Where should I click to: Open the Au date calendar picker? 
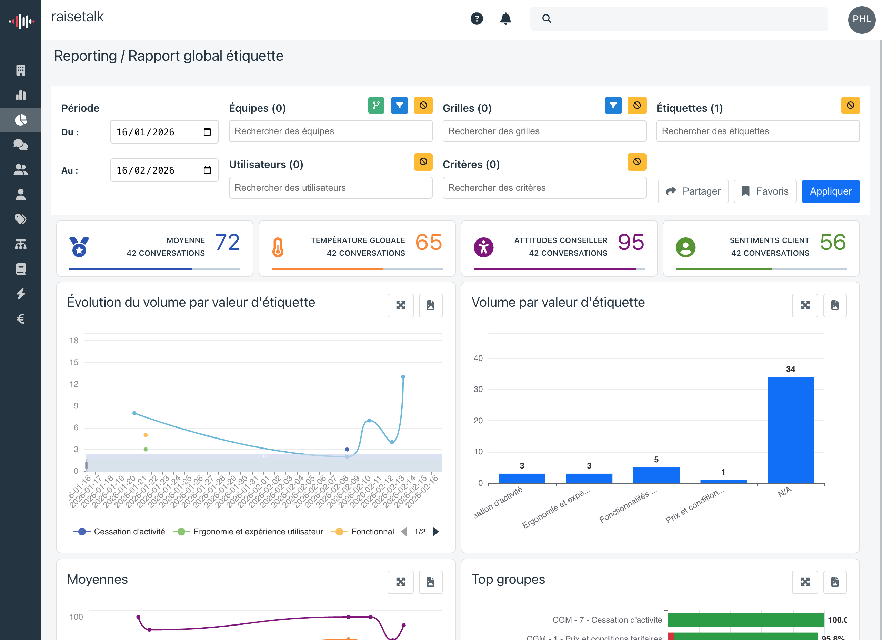(x=208, y=170)
